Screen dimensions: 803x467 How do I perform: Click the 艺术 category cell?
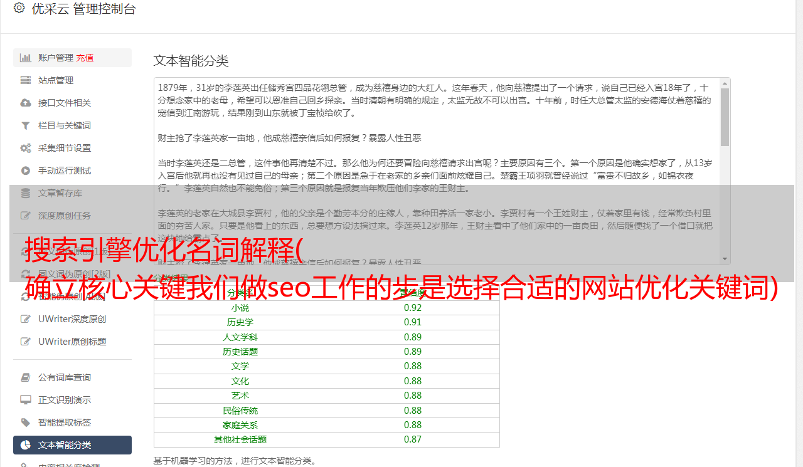point(240,396)
